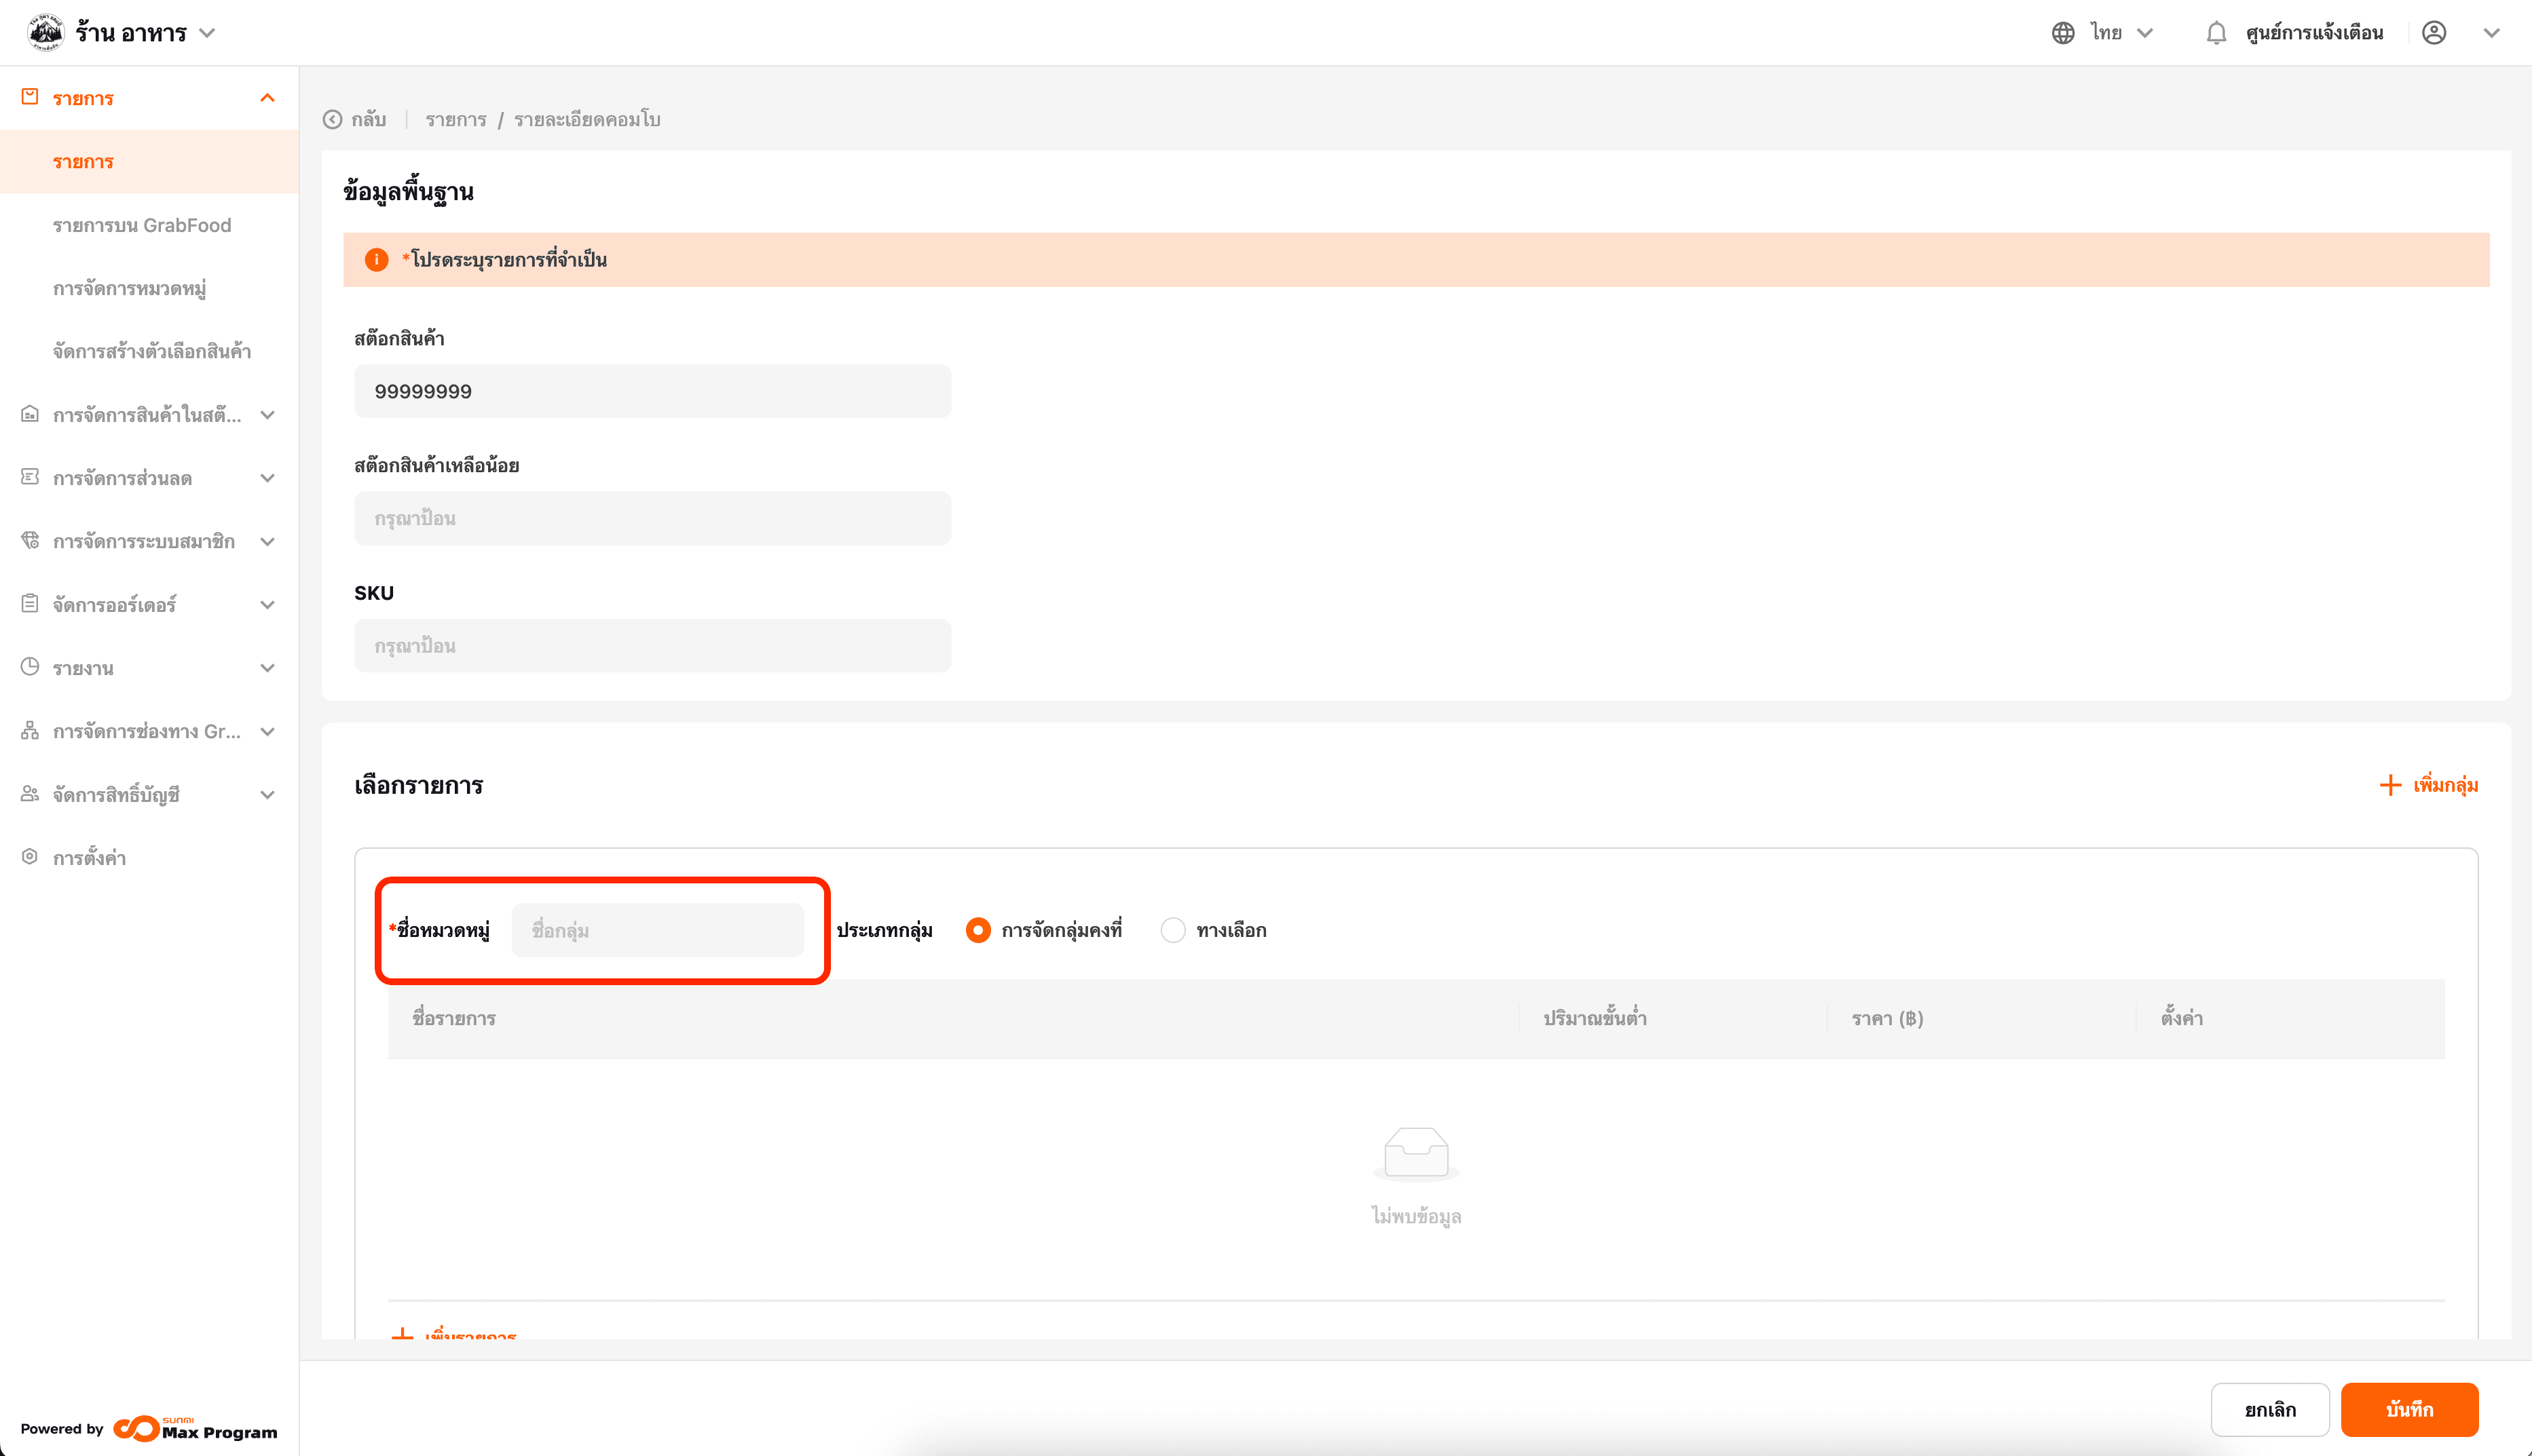
Task: Select การจัดกลุ่มคงที่ radio button
Action: (x=978, y=930)
